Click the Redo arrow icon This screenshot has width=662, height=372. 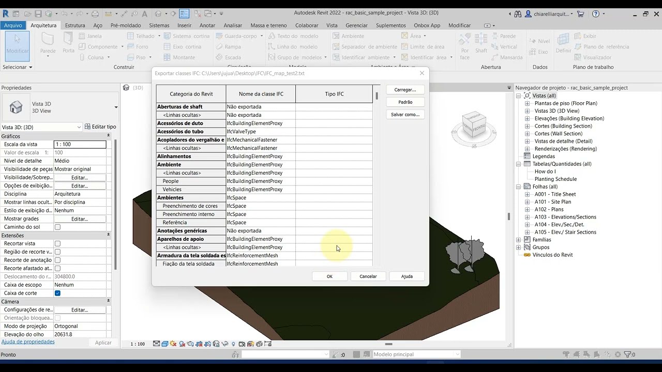point(79,14)
